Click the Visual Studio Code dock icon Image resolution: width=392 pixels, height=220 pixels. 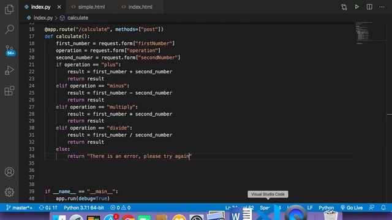point(268,213)
